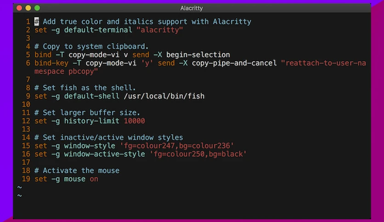Click 'fg=colour247,bg=colour236' string
Image resolution: width=384 pixels, height=222 pixels.
[x=177, y=146]
